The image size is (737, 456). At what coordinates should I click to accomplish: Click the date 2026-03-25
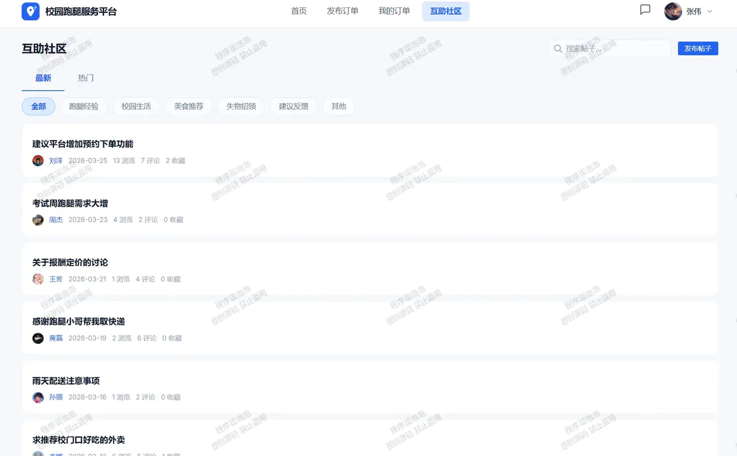pos(88,161)
